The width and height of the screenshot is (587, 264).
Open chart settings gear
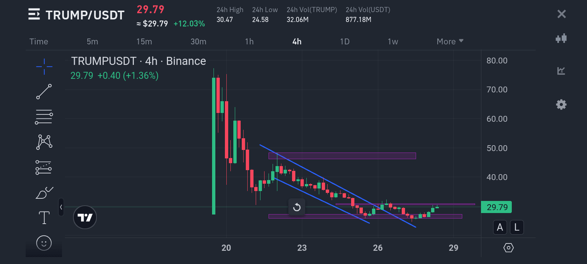pos(561,104)
